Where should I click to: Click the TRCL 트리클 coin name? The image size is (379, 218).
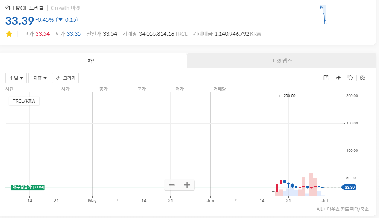click(x=28, y=8)
